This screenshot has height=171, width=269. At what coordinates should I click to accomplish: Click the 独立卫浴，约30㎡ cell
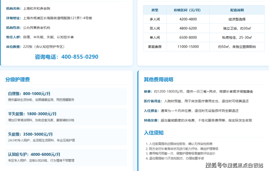(237, 28)
